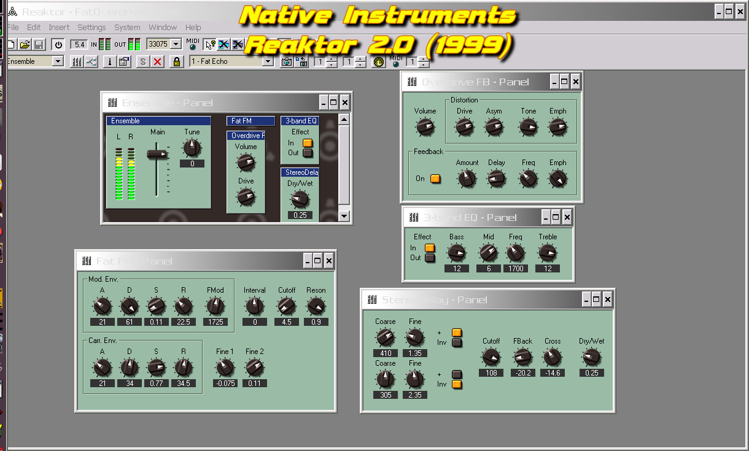This screenshot has width=749, height=451.
Task: Toggle Effect Out button in Ensemble panel
Action: pos(308,153)
